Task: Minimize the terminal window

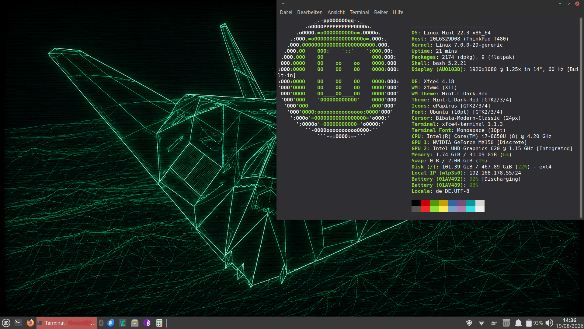Action: (560, 4)
